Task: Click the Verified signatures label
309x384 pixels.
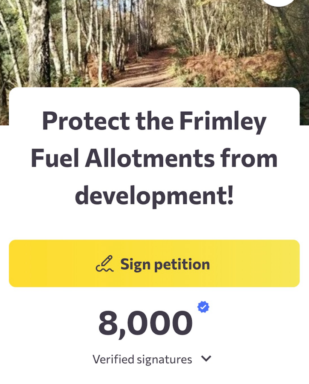Action: (142, 359)
